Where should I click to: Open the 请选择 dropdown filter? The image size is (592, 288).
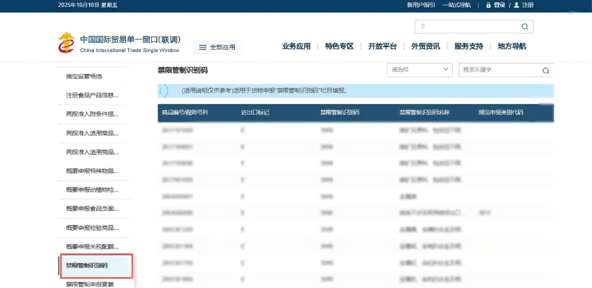[419, 70]
